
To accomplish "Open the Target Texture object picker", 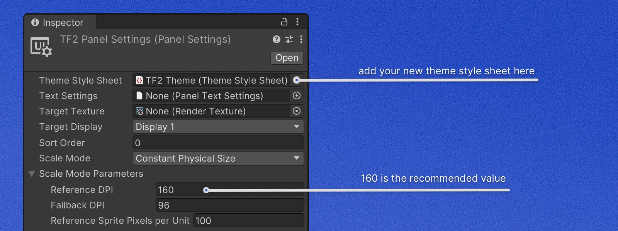I will tap(297, 111).
